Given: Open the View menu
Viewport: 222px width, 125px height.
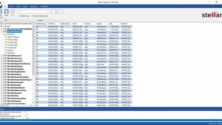Looking at the screenshot, I should point(11,6).
